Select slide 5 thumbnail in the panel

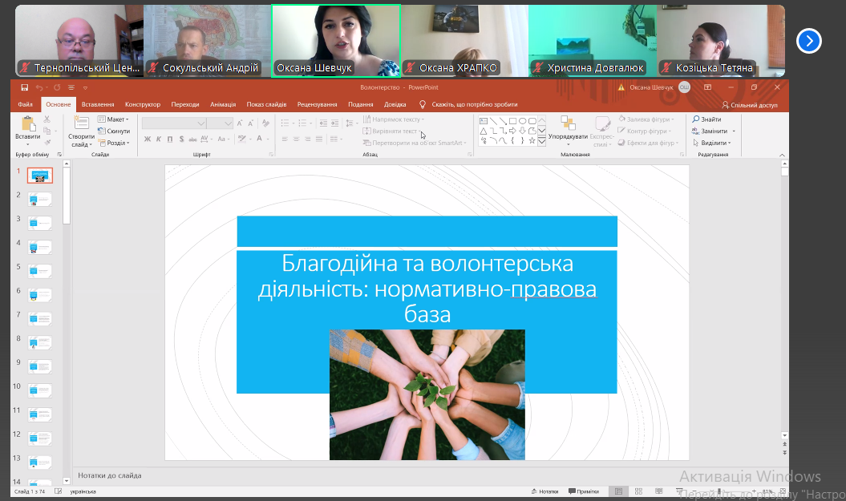[x=40, y=271]
